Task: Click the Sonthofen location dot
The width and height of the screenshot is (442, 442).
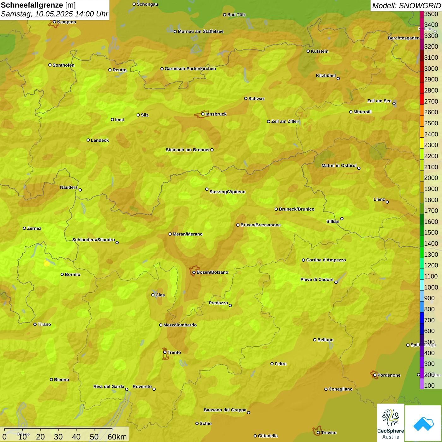Action: click(x=50, y=65)
